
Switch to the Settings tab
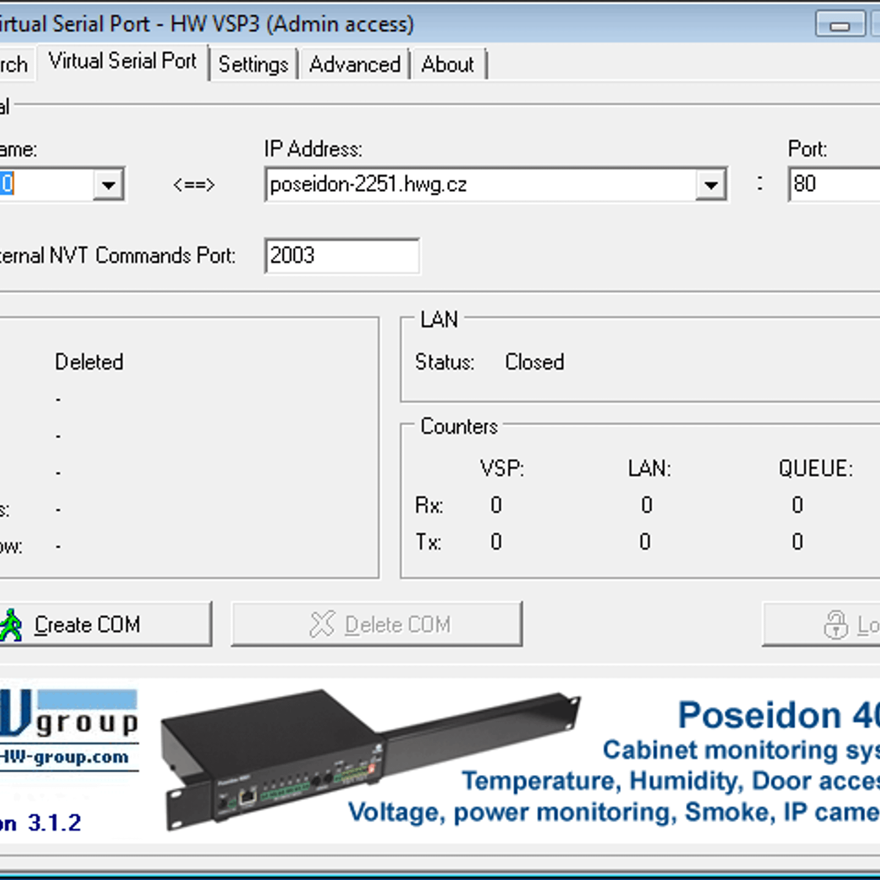tap(253, 65)
